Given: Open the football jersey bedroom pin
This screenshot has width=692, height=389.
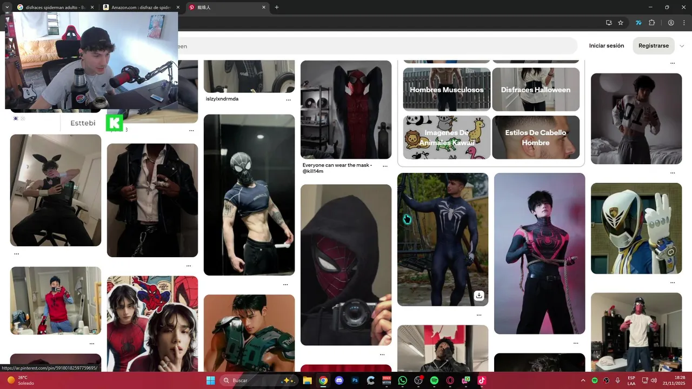Looking at the screenshot, I should (636, 119).
